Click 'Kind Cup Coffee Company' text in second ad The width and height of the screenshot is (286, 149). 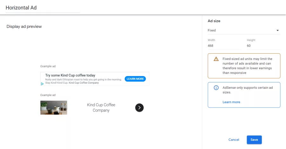[101, 107]
